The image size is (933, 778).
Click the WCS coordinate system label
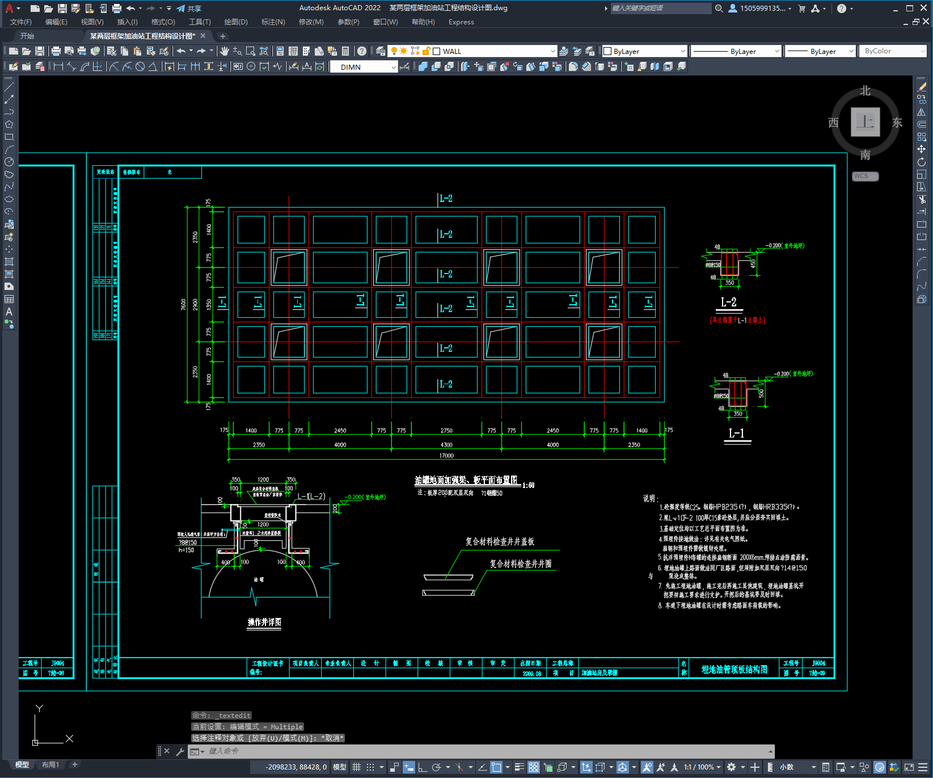(864, 176)
